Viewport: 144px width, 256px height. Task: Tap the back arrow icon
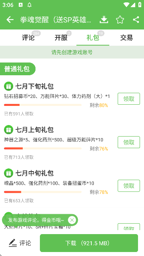point(10,20)
